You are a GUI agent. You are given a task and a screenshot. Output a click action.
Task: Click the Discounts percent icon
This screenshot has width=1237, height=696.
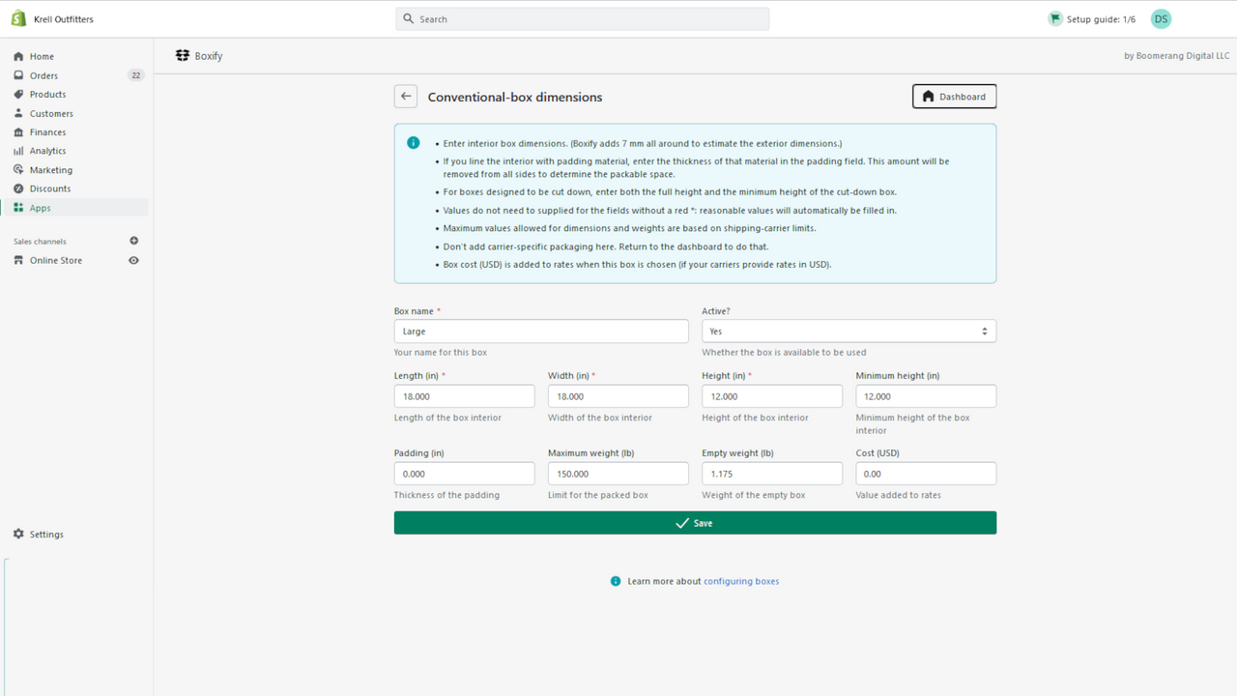tap(18, 188)
